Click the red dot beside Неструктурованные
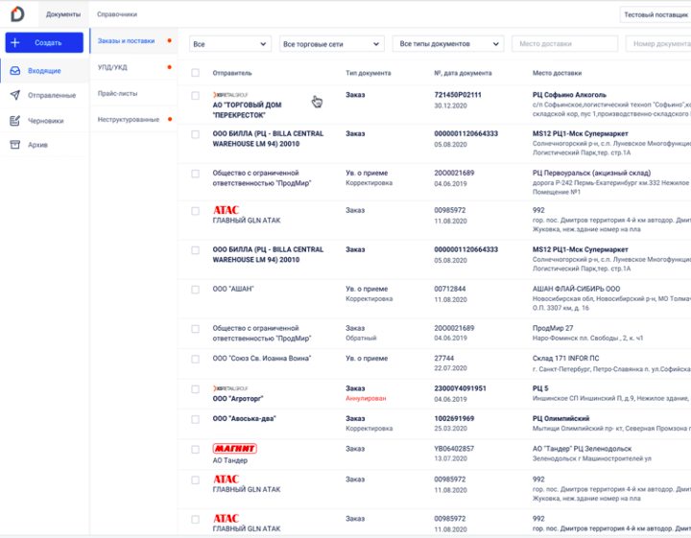 170,119
